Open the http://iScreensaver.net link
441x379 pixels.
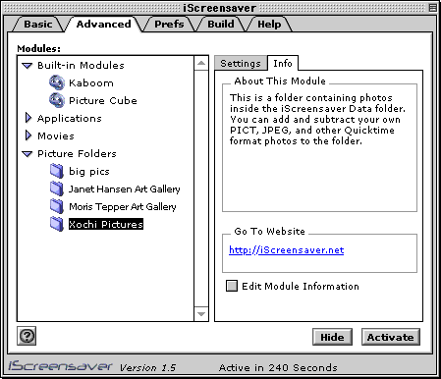pos(287,250)
